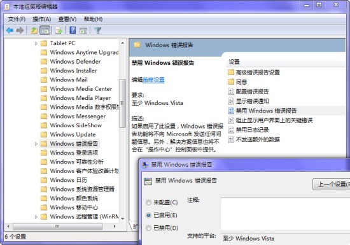The image size is (350, 245).
Task: Select the 已禁用(D) radio button
Action: (x=148, y=228)
